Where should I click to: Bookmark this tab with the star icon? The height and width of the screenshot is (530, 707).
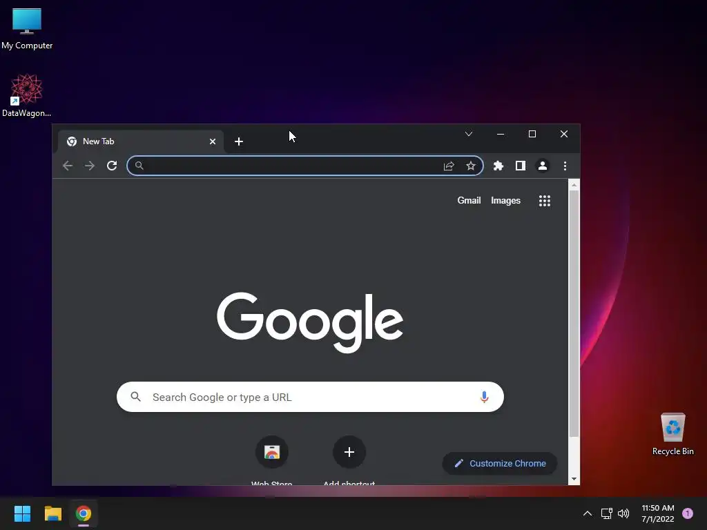click(471, 166)
